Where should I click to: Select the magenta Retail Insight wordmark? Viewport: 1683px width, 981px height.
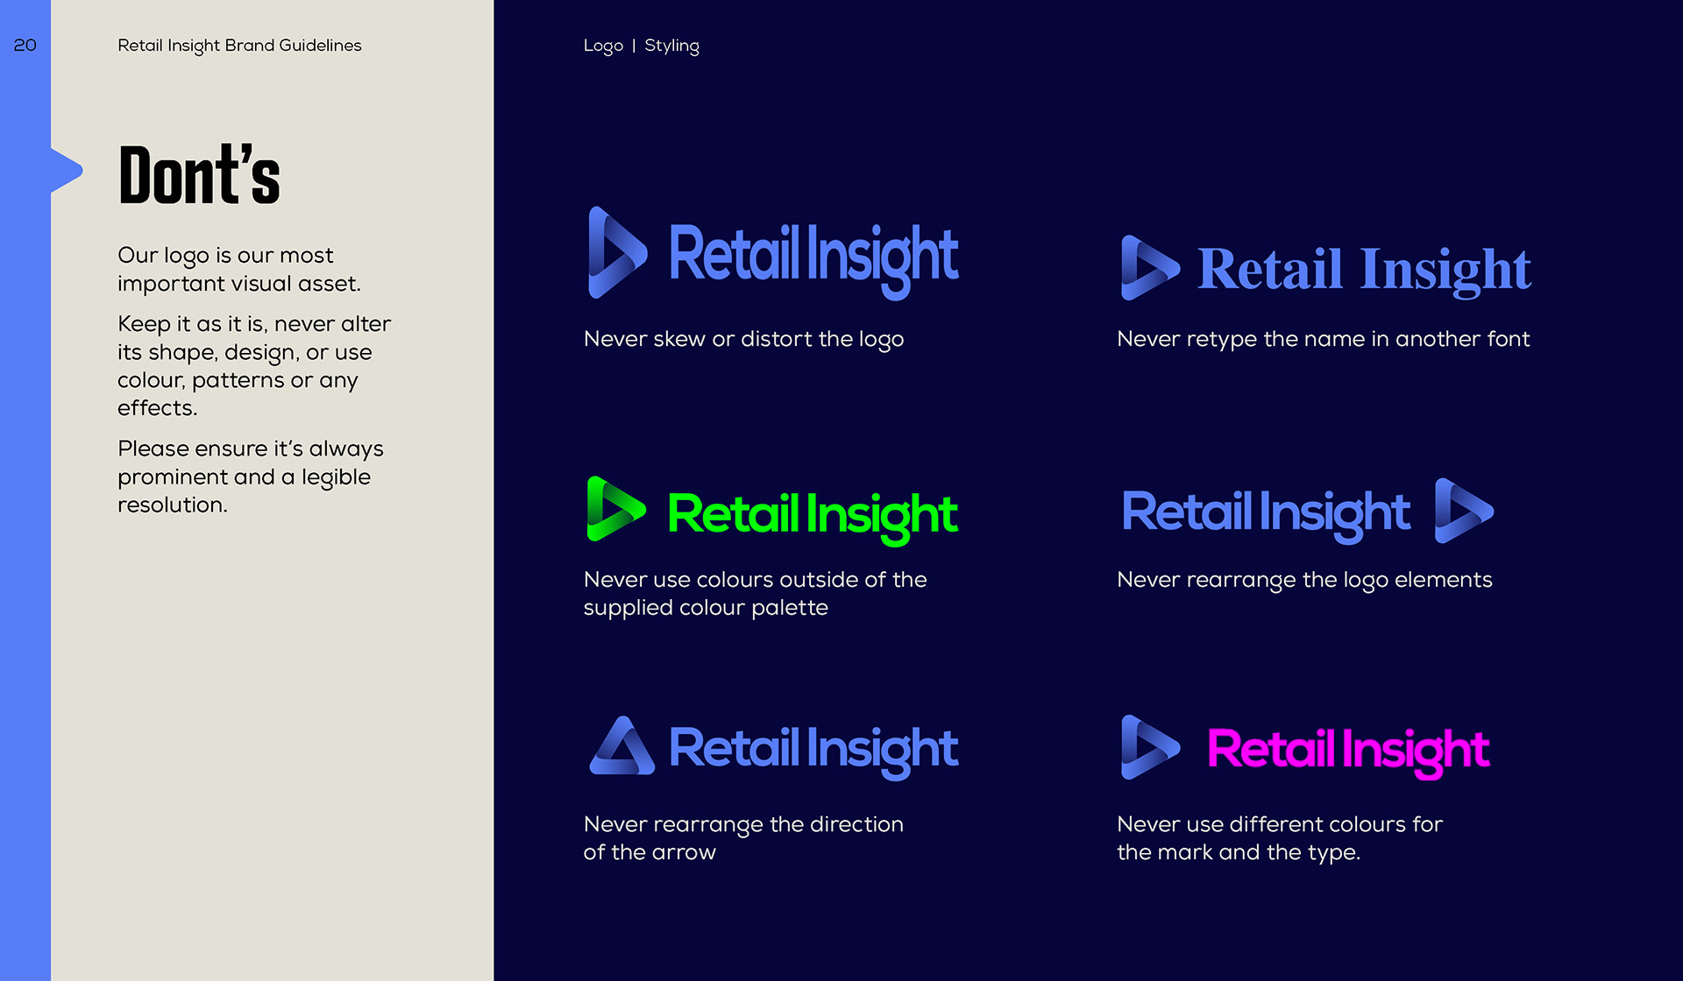(1347, 751)
